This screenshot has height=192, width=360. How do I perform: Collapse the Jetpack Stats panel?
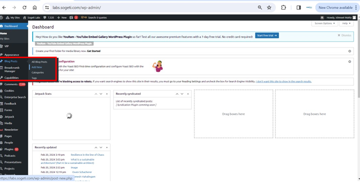coord(107,94)
